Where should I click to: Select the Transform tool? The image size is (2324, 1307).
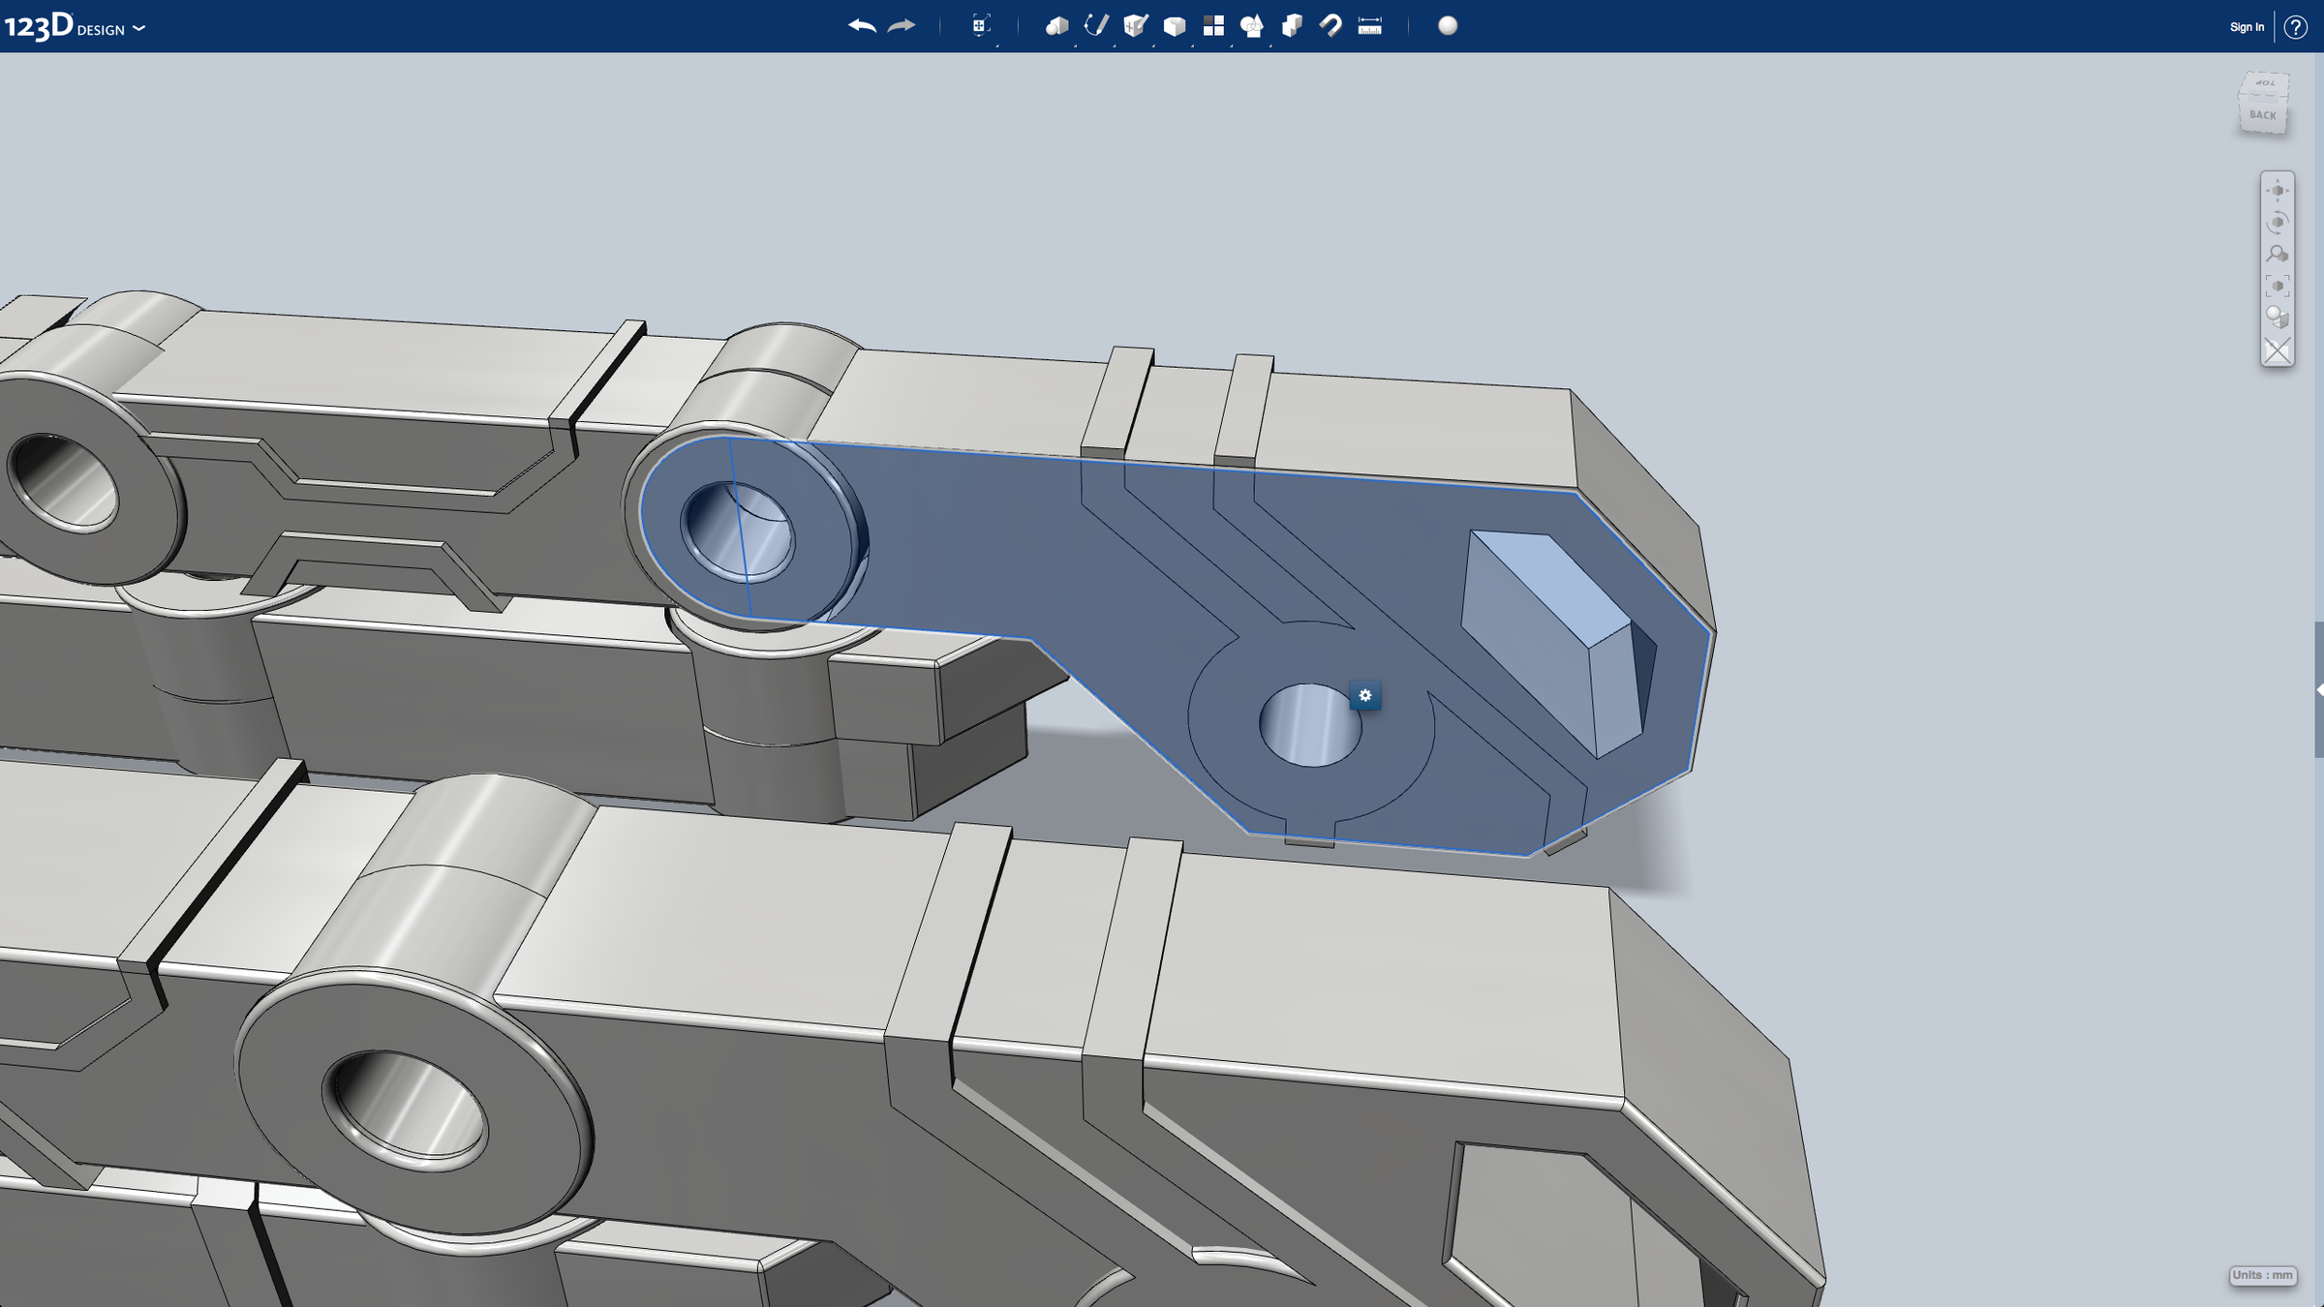pyautogui.click(x=979, y=26)
